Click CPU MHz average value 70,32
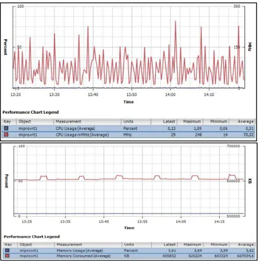The height and width of the screenshot is (261, 258). pyautogui.click(x=248, y=135)
